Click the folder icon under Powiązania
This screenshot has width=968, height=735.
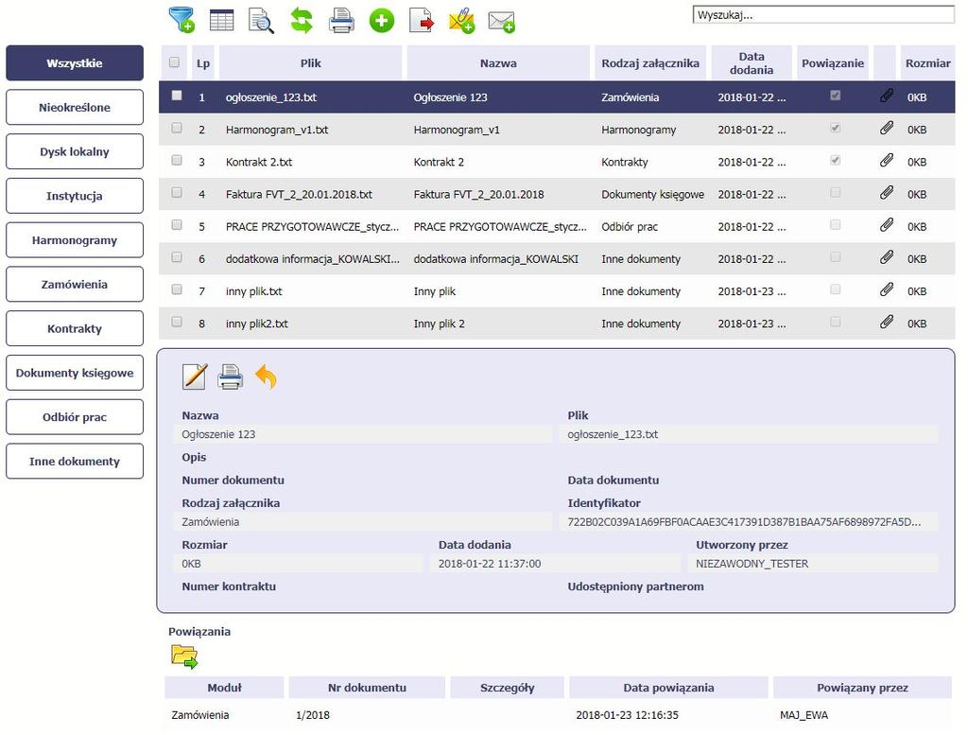(184, 656)
